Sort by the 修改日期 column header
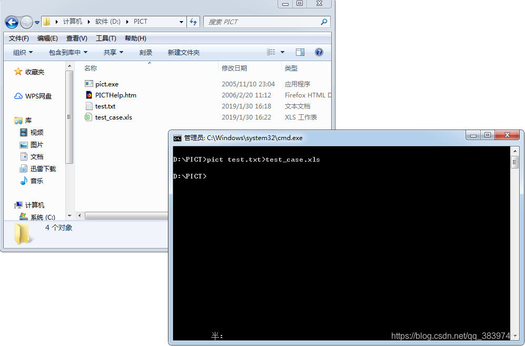The image size is (525, 346). 234,68
